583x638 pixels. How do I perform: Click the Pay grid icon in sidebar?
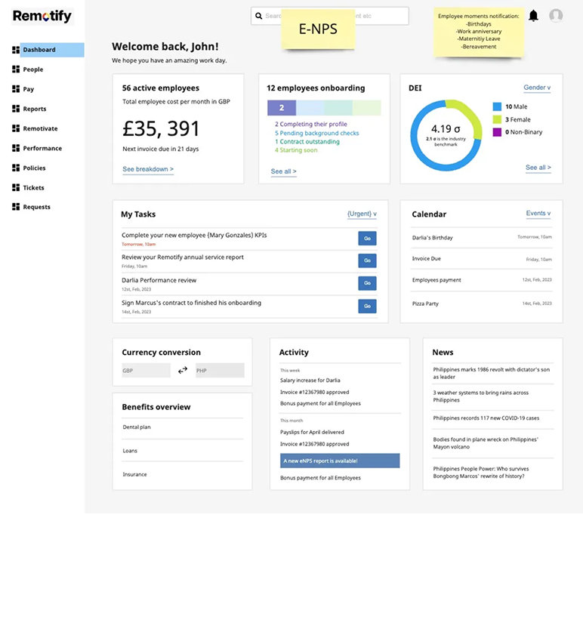coord(16,88)
